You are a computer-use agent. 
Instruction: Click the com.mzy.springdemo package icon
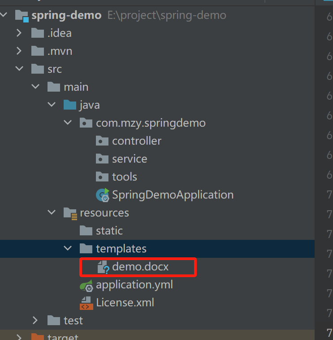coord(86,123)
